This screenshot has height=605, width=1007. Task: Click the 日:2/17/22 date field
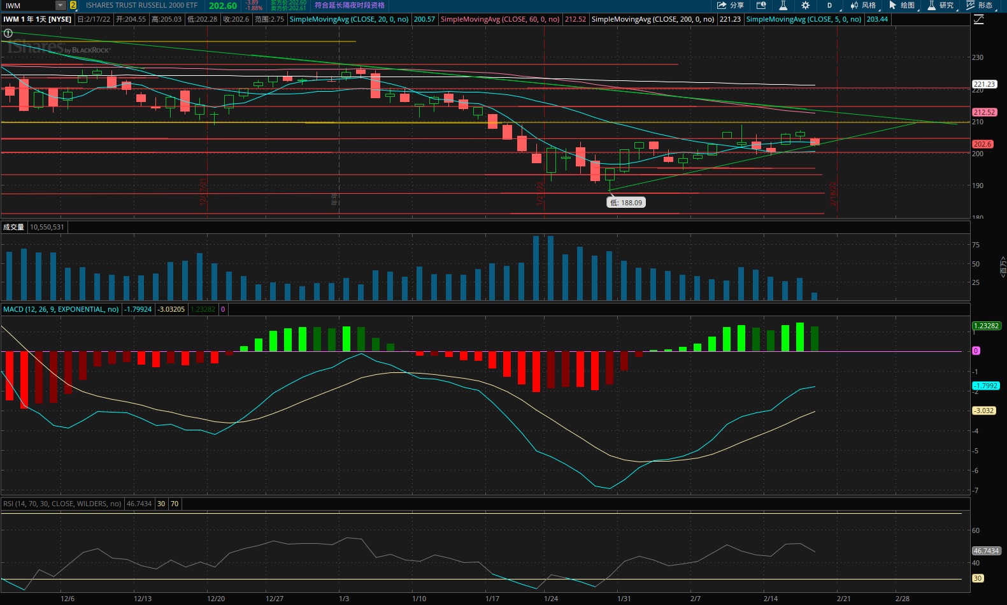pos(94,19)
